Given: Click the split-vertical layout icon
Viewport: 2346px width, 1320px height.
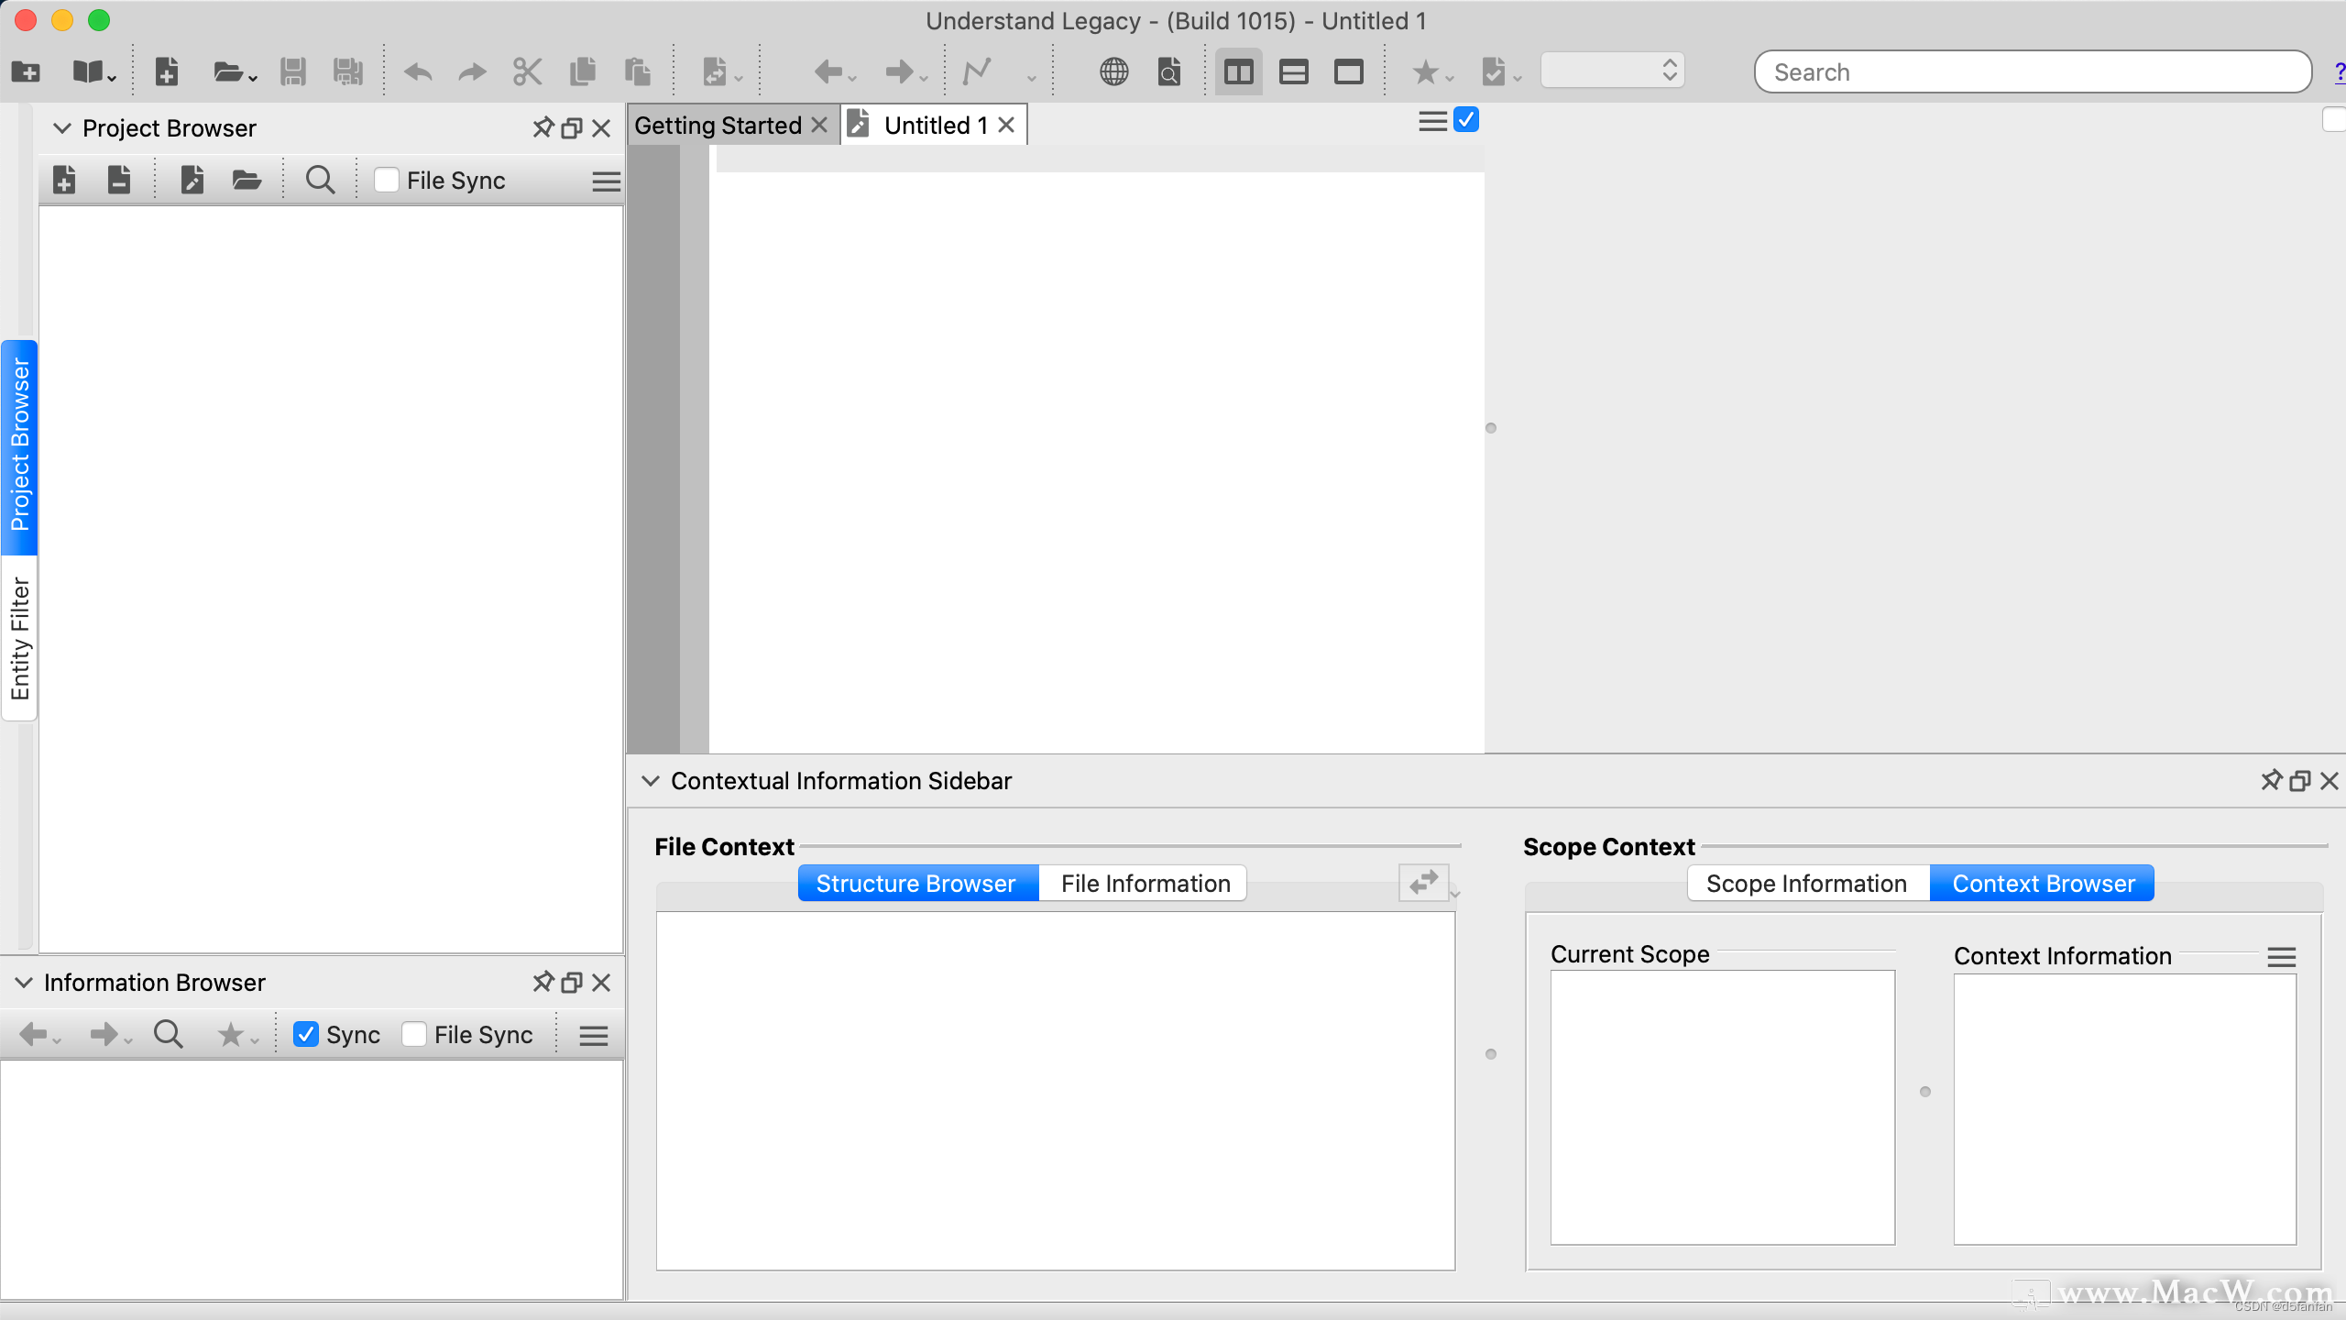Looking at the screenshot, I should click(1238, 71).
